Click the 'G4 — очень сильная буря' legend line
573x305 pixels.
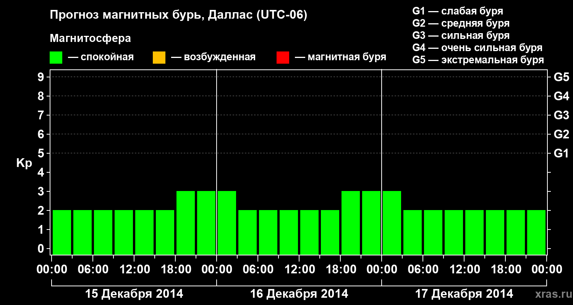(477, 48)
